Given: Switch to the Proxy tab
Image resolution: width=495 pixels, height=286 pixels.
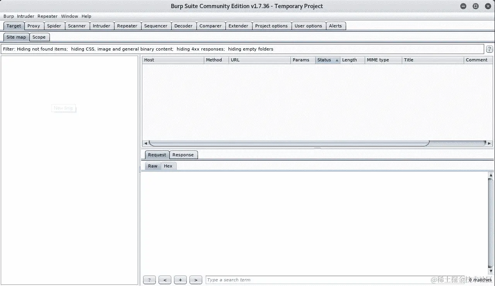Looking at the screenshot, I should tap(34, 26).
